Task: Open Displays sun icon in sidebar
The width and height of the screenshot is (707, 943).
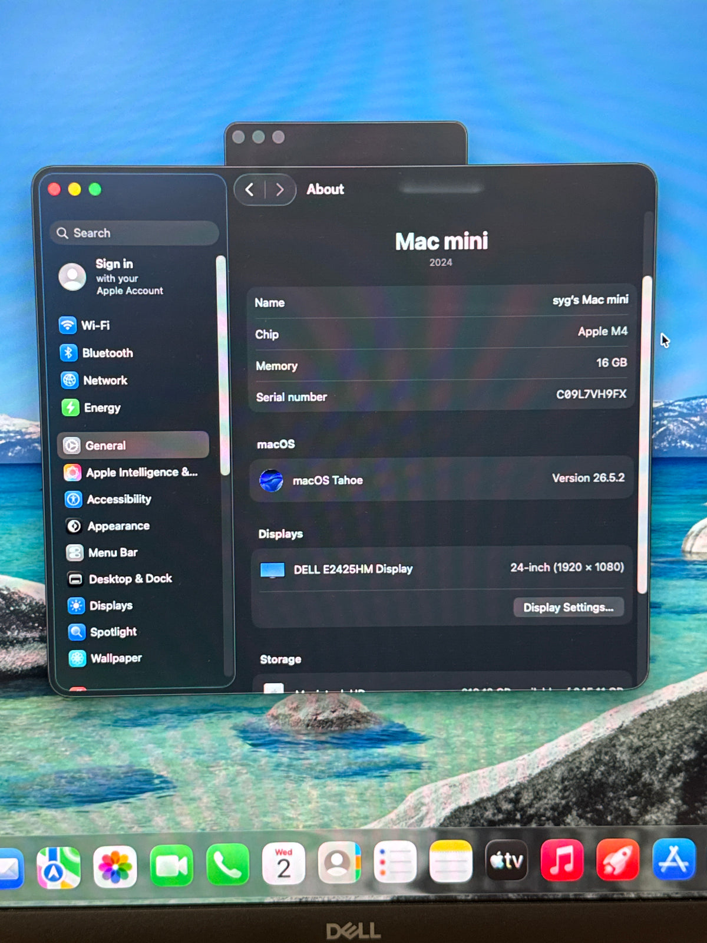Action: (x=76, y=605)
